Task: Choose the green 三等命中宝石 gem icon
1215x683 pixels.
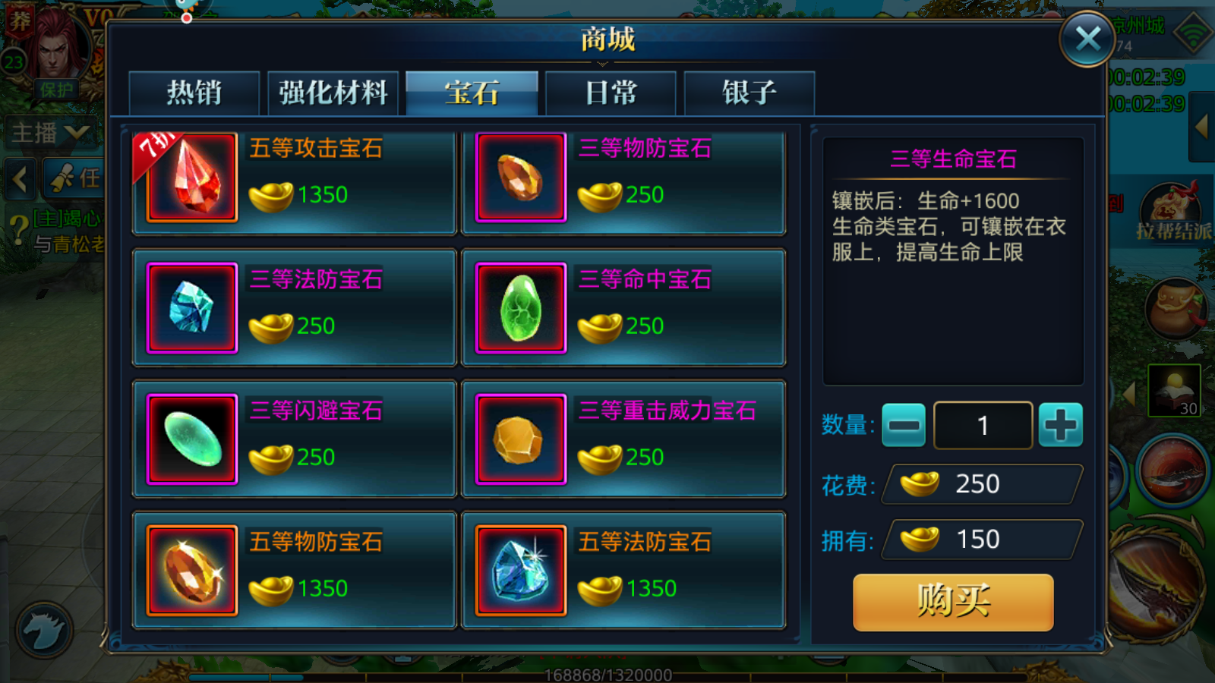Action: pos(521,308)
